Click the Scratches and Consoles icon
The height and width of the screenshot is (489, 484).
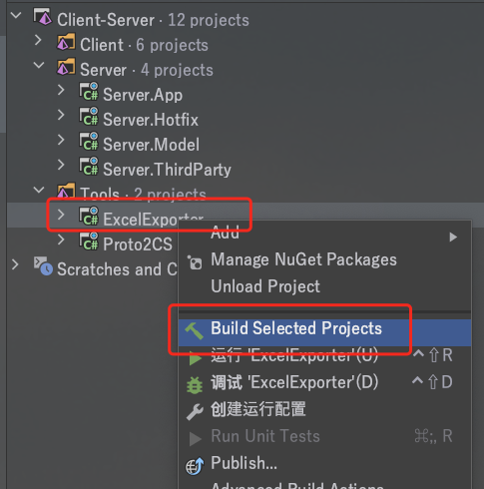[x=43, y=266]
